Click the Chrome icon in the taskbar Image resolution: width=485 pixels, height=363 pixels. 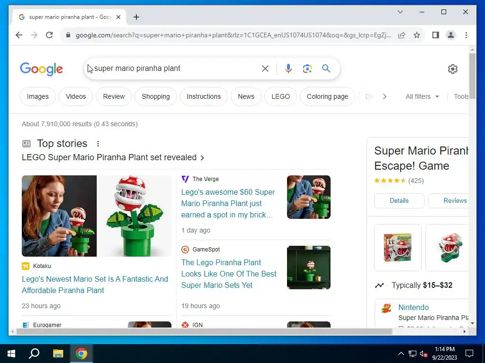point(81,354)
